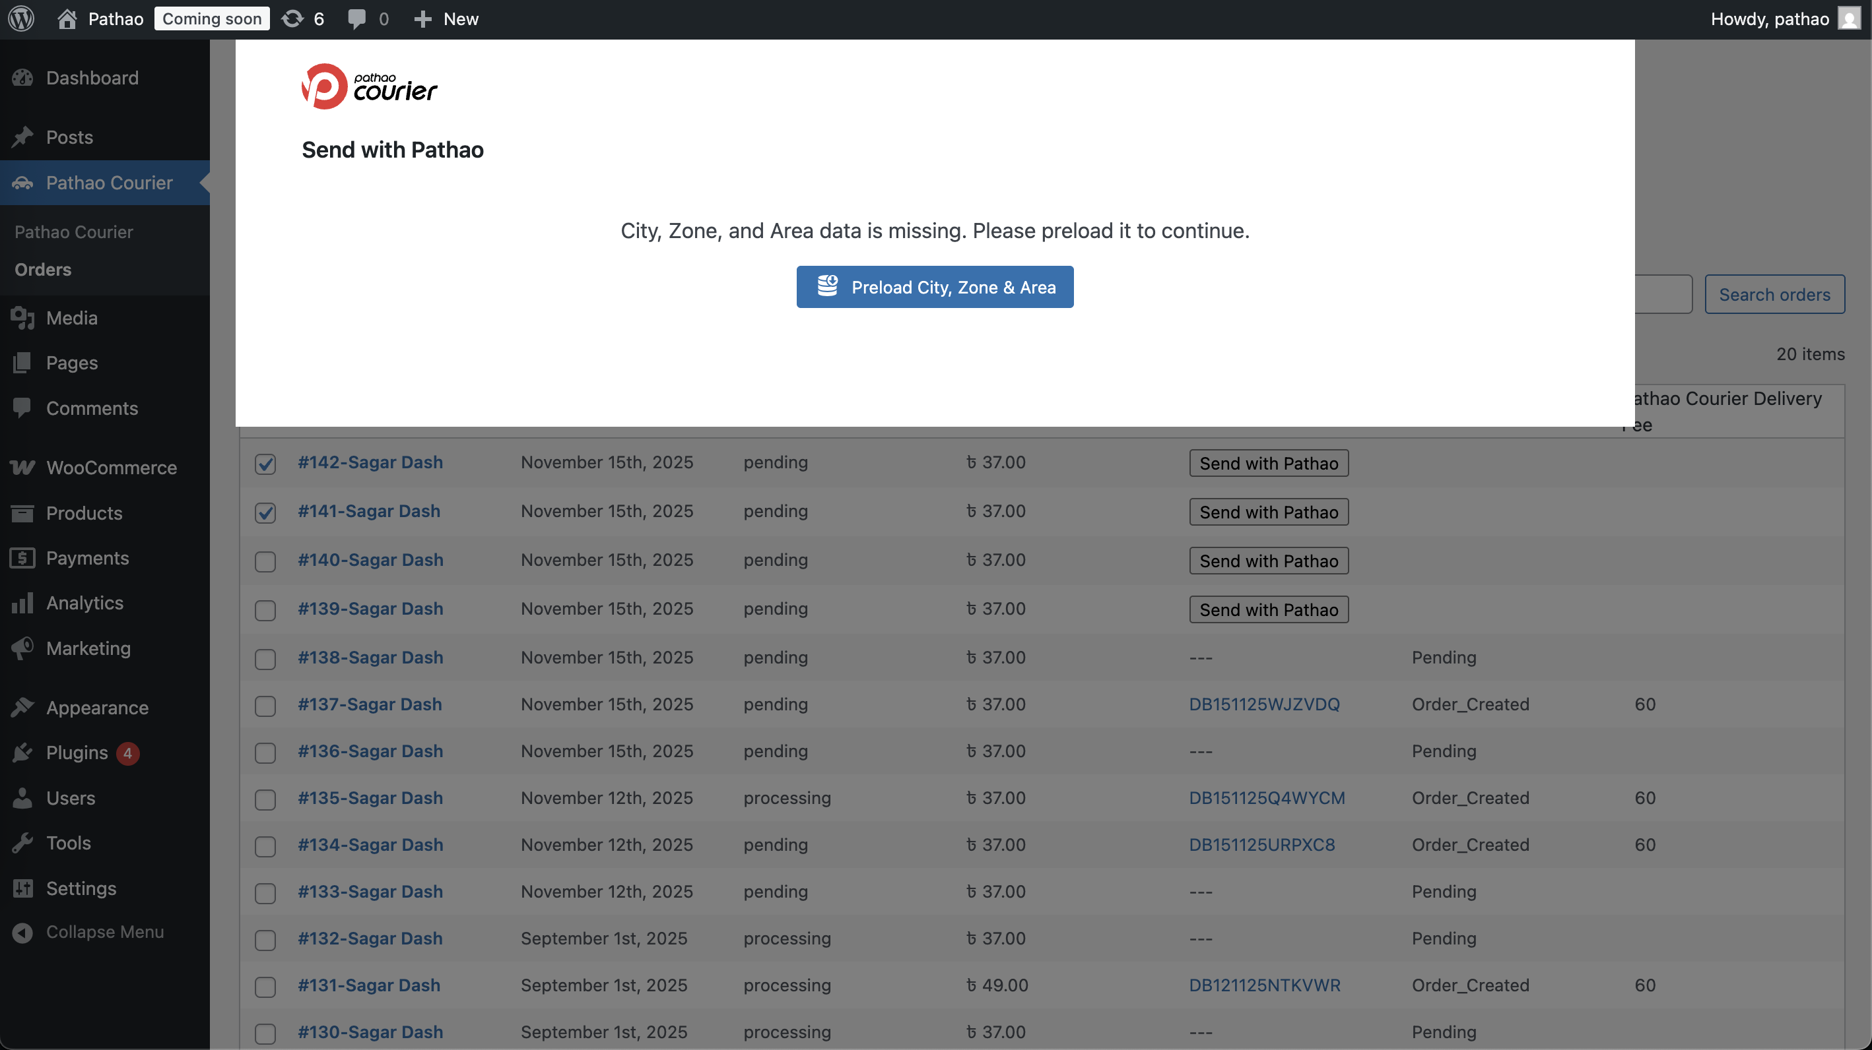Click the plus icon for New content
Screen dimensions: 1872x1050
(422, 19)
